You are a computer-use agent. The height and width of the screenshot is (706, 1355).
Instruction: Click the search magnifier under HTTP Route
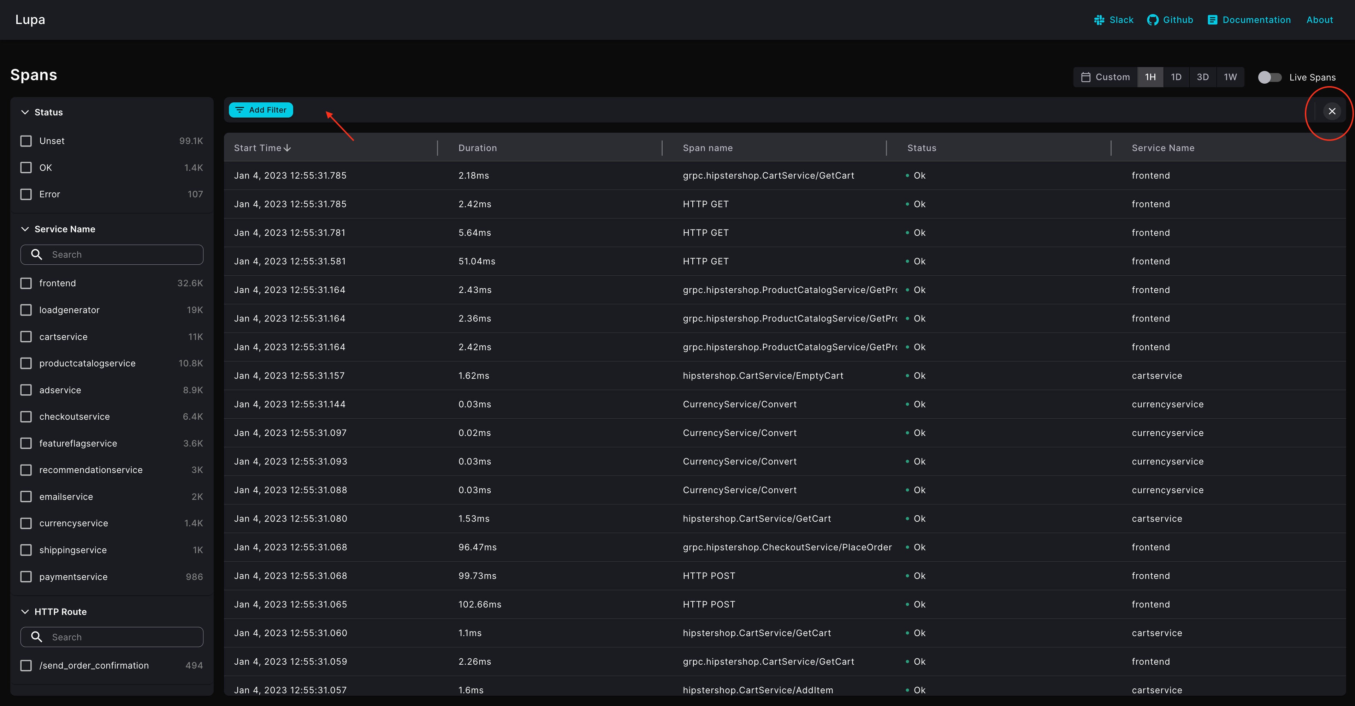[x=36, y=636]
